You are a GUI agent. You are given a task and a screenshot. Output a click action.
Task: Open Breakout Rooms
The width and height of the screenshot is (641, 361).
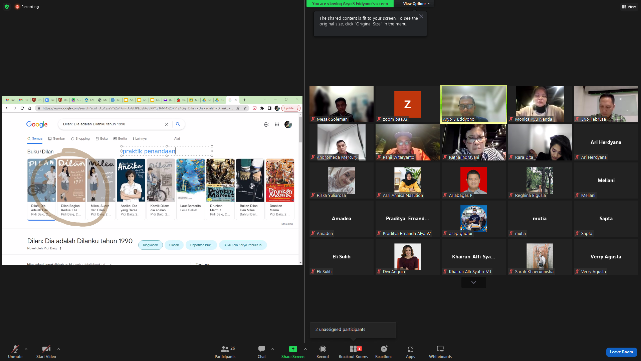point(353,352)
